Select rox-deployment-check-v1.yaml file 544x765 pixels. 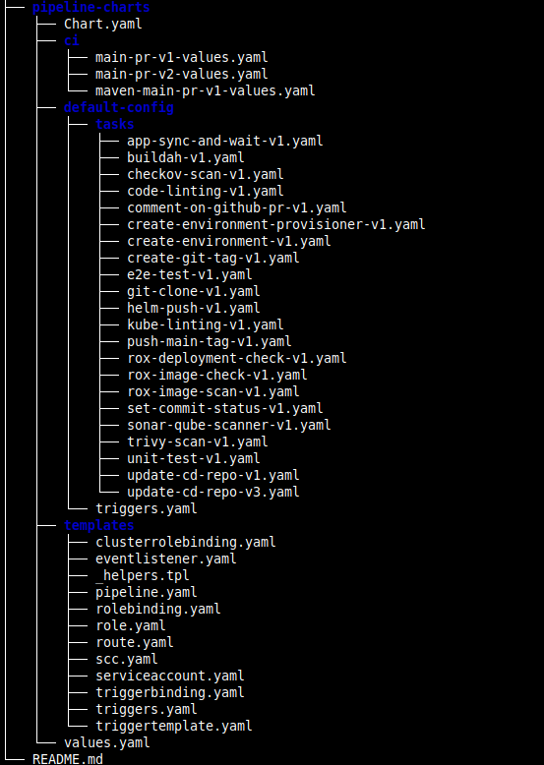tap(237, 358)
